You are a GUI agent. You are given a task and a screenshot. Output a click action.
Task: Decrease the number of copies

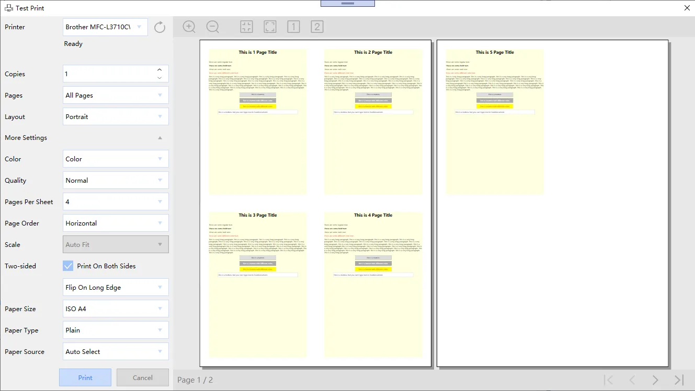159,78
